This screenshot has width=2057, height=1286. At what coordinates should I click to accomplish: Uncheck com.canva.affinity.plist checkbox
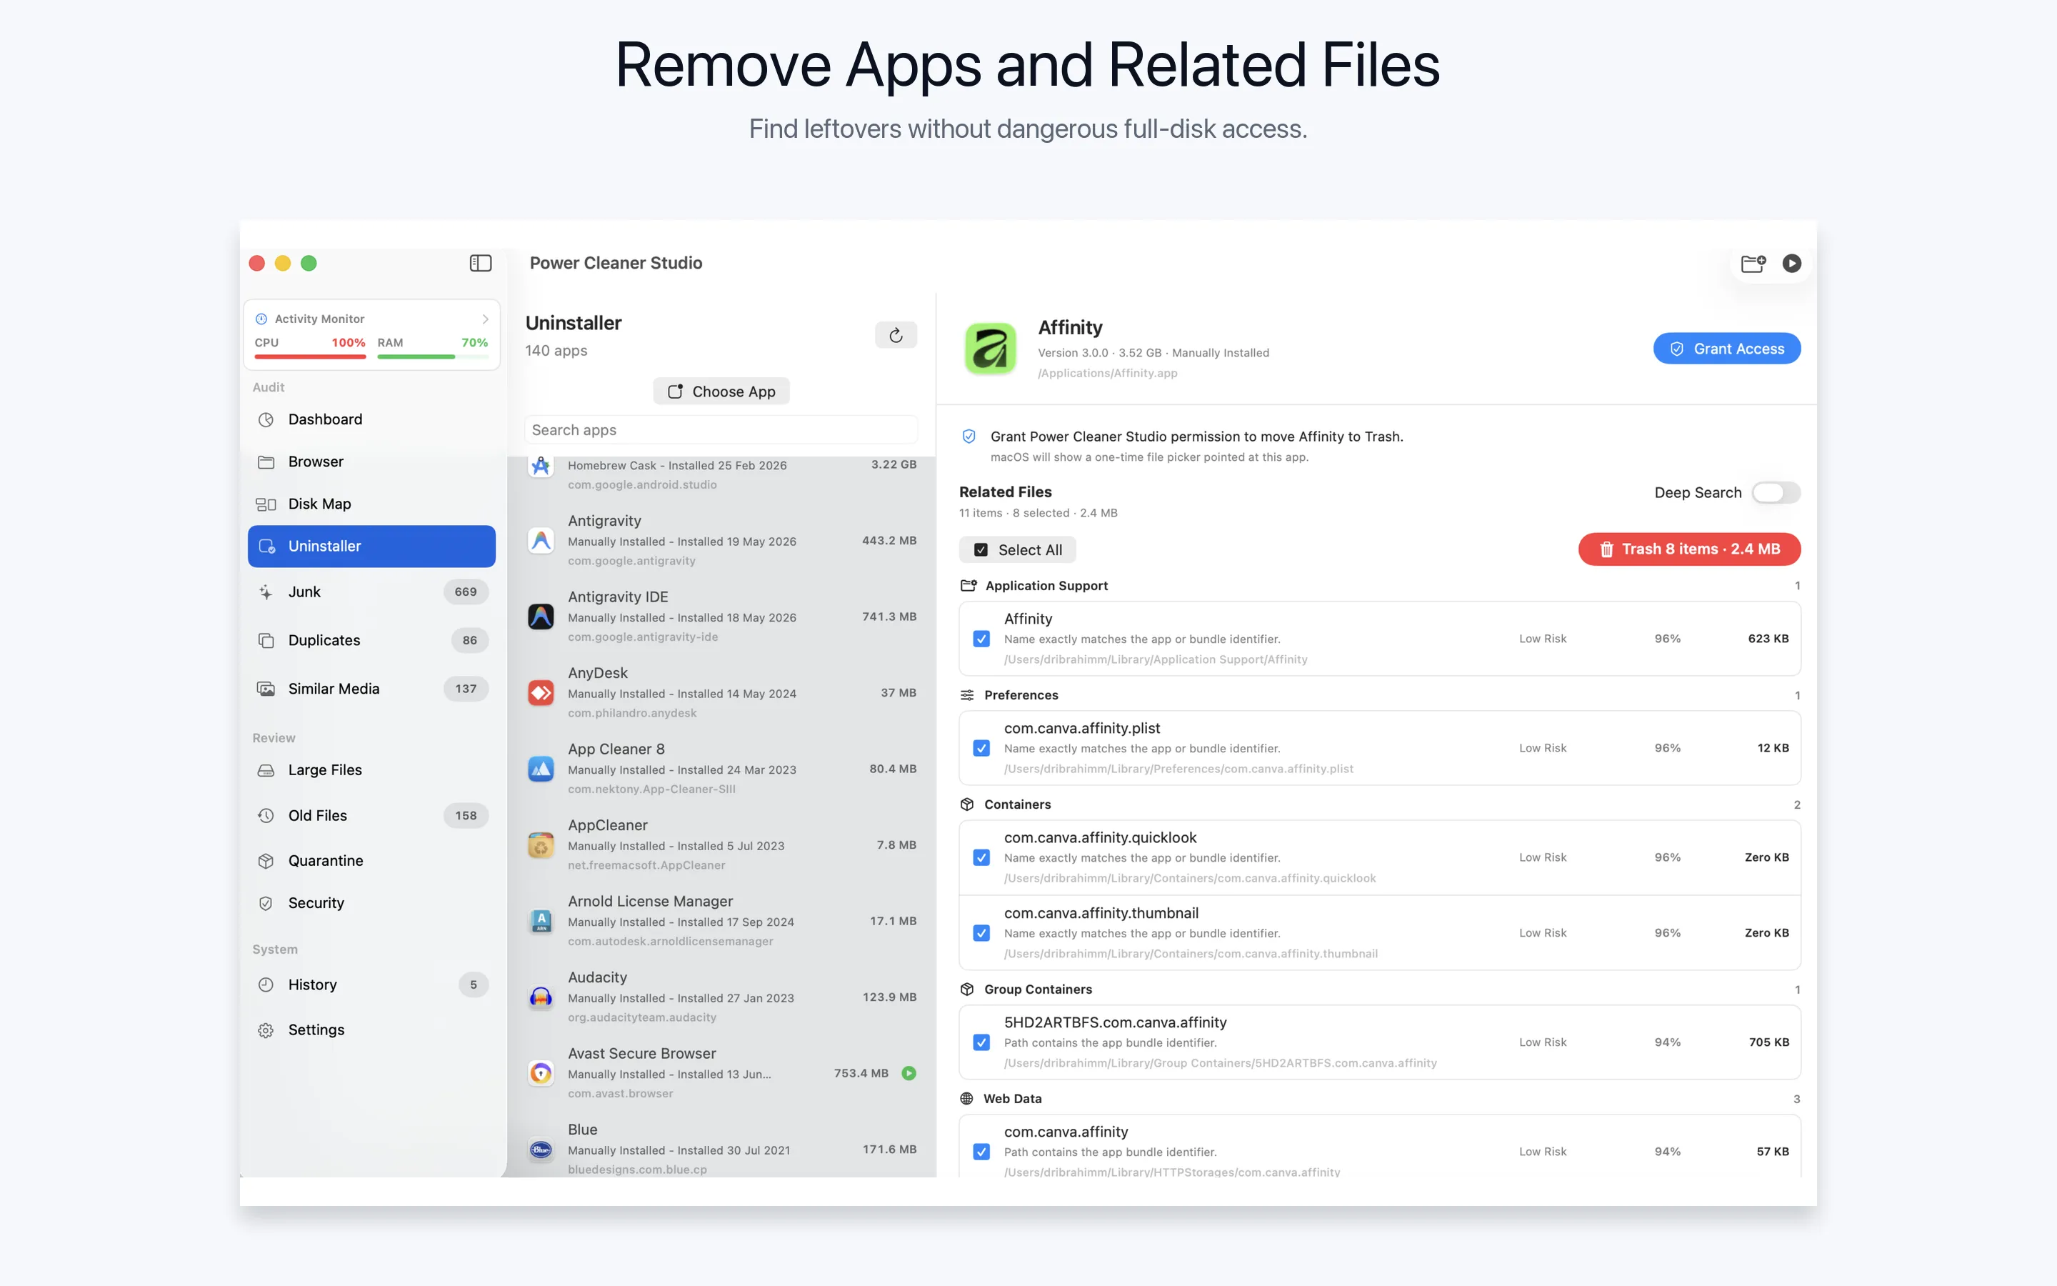click(x=982, y=749)
